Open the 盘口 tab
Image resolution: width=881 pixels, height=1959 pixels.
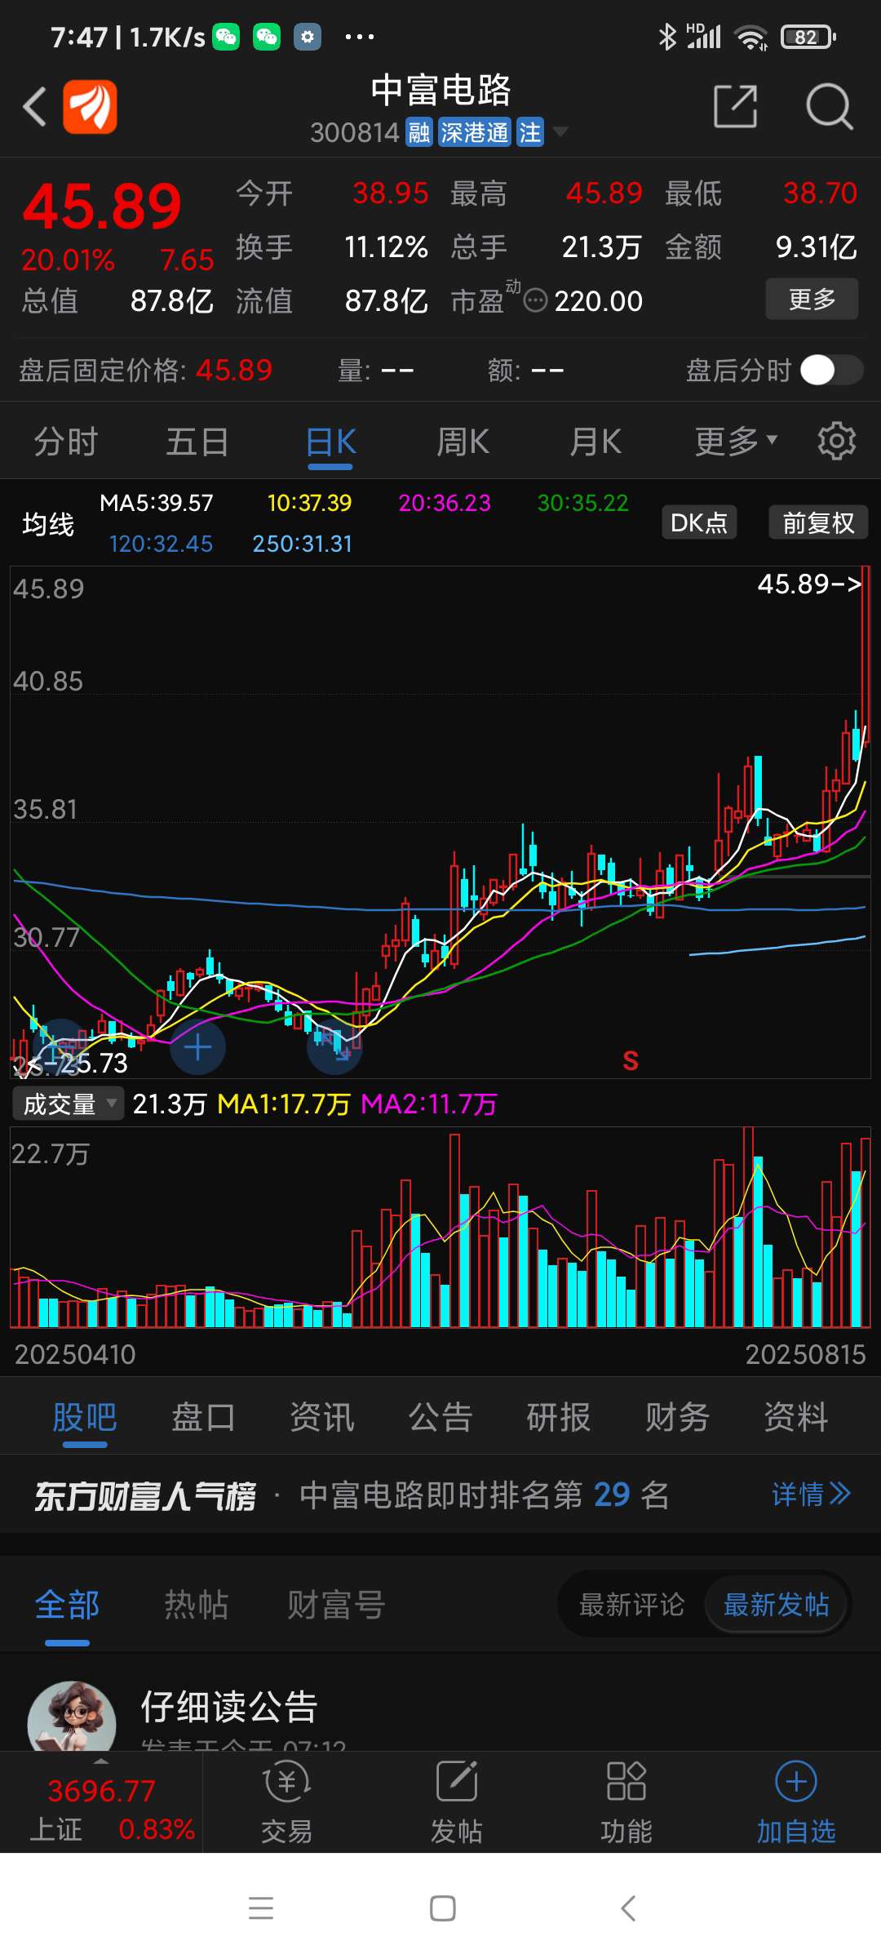click(x=203, y=1417)
